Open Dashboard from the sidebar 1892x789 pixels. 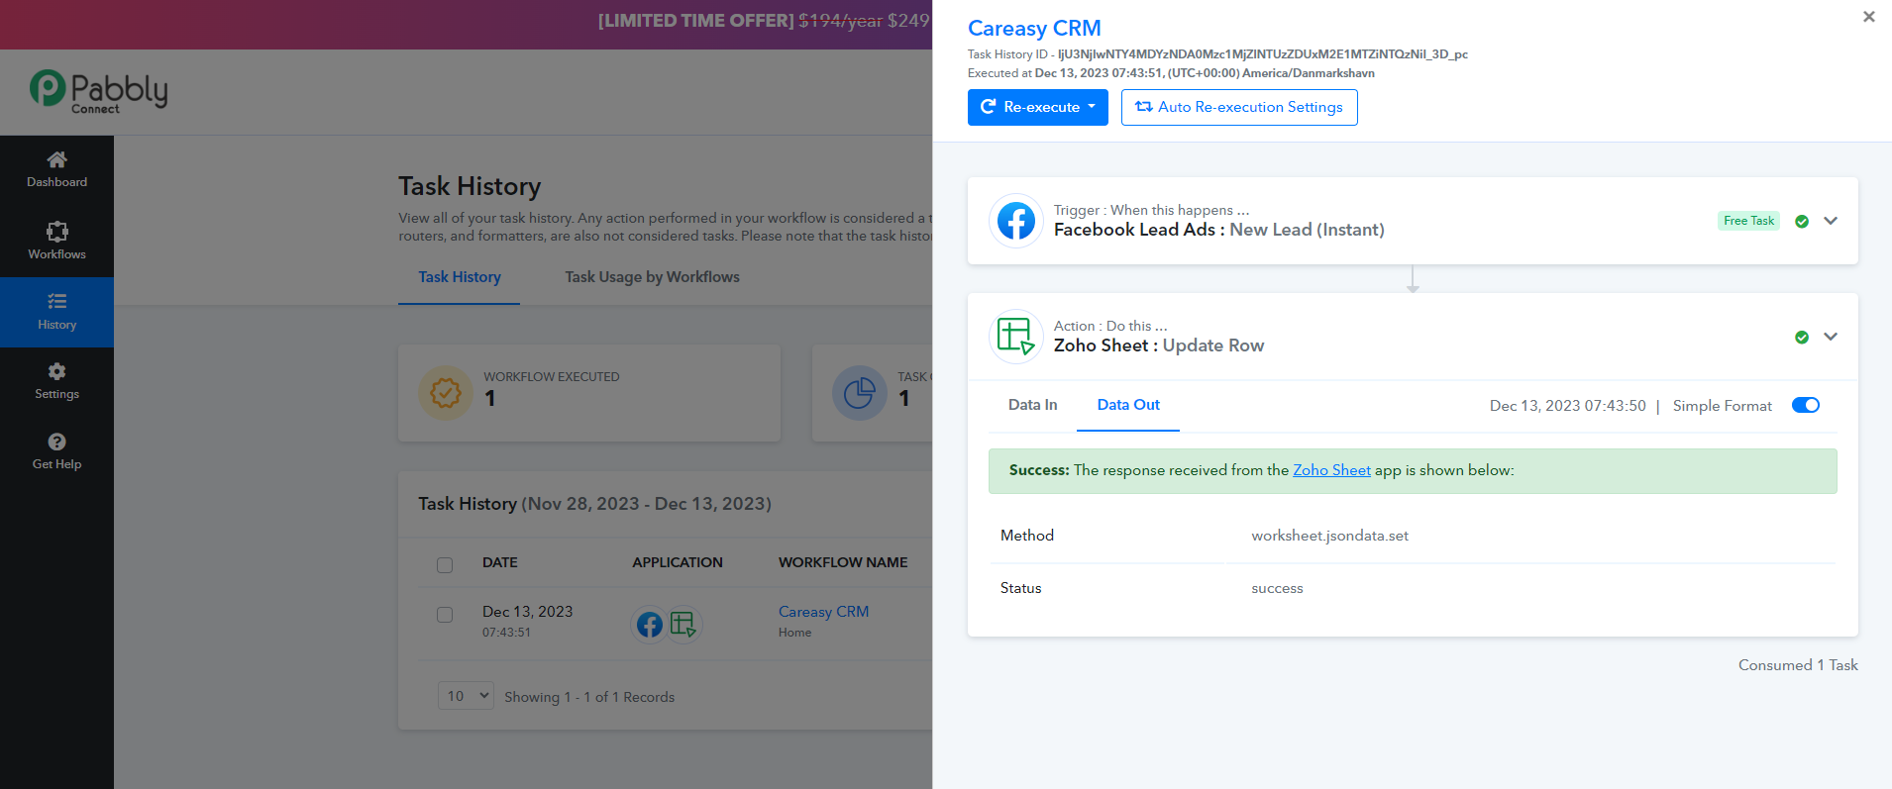[x=56, y=169]
